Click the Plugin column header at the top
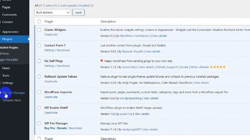Image resolution: width=250 pixels, height=140 pixels. 48,21
